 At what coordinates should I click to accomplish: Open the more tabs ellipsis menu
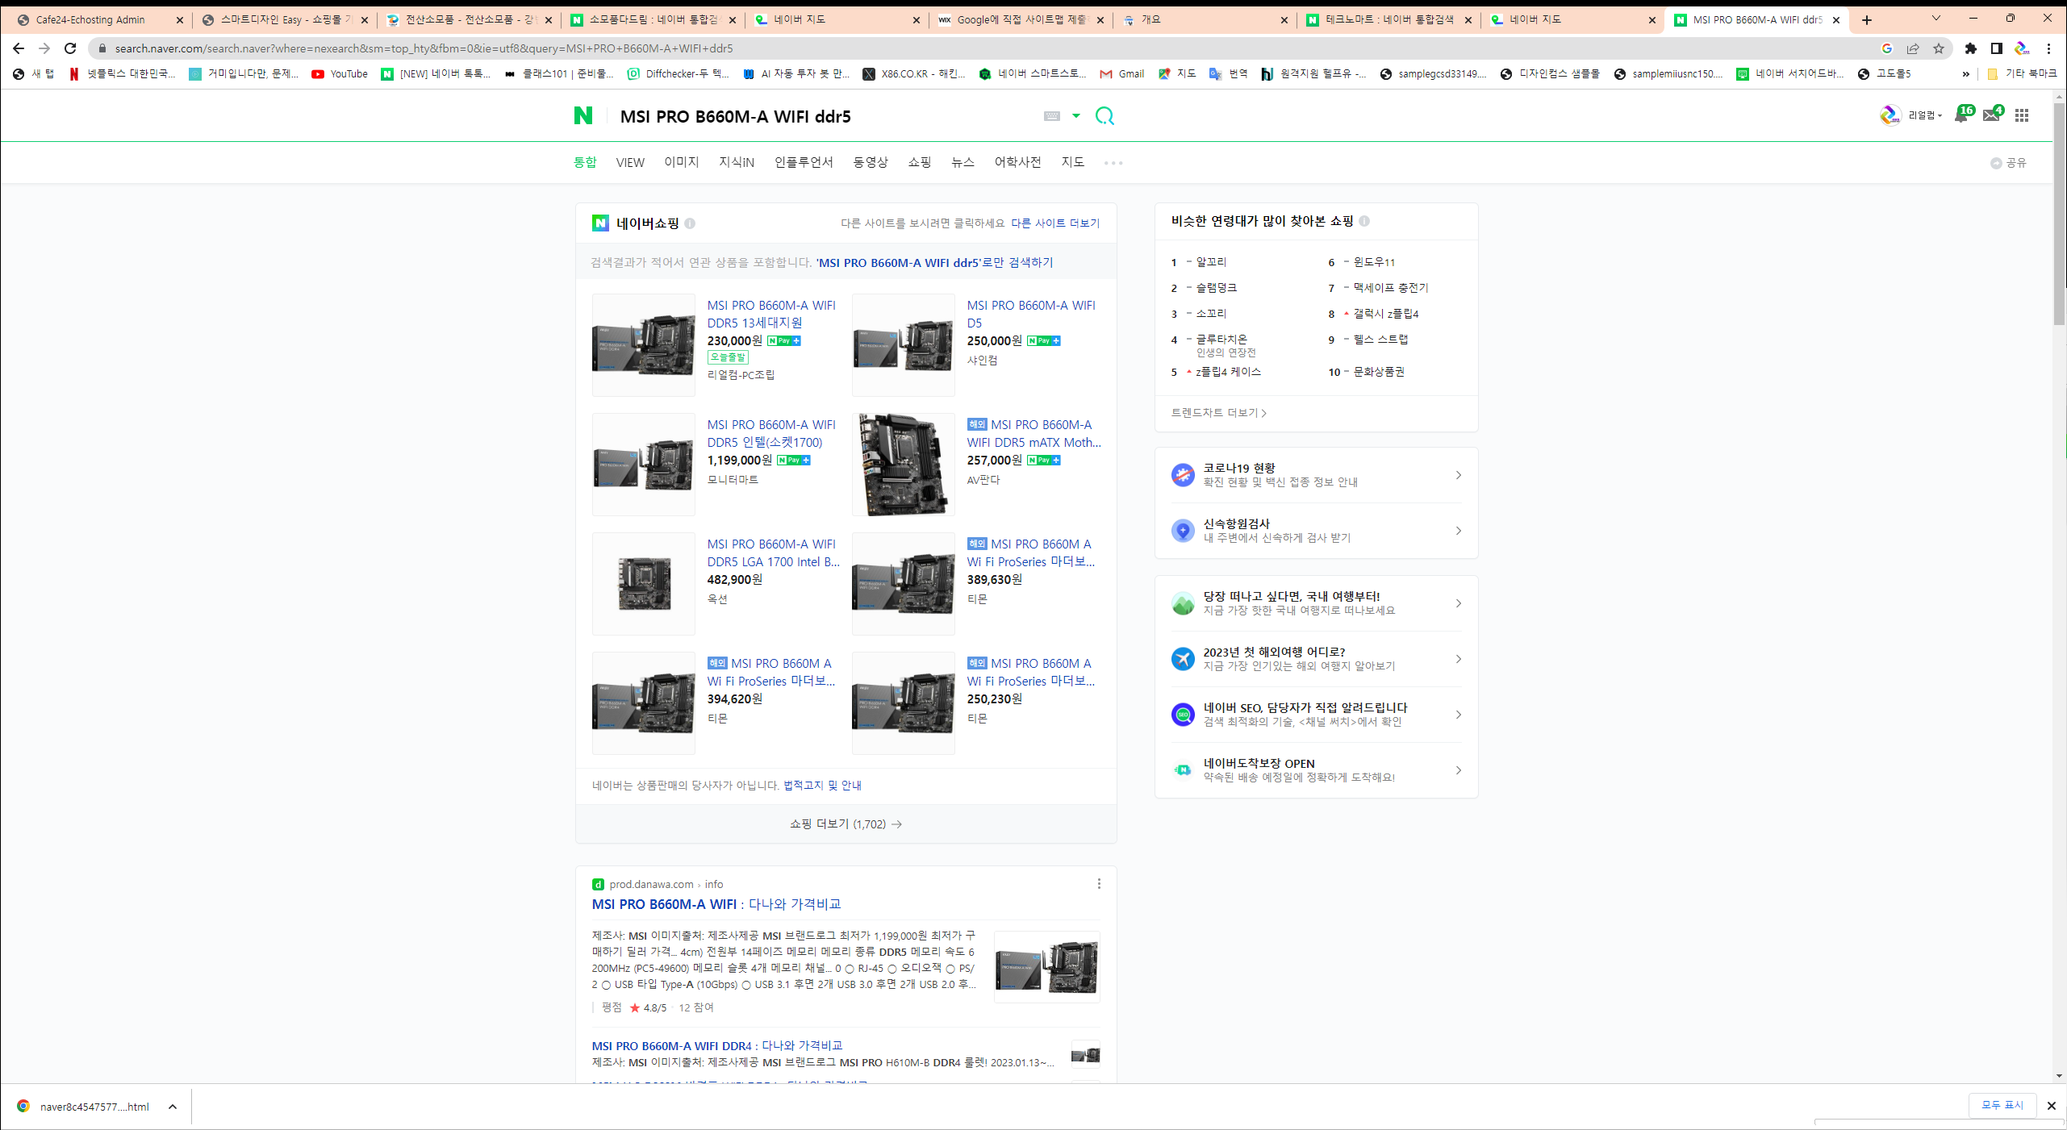(1113, 163)
